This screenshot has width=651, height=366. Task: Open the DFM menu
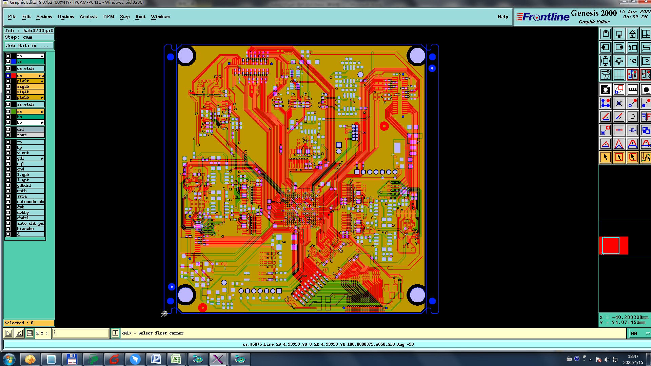coord(108,17)
